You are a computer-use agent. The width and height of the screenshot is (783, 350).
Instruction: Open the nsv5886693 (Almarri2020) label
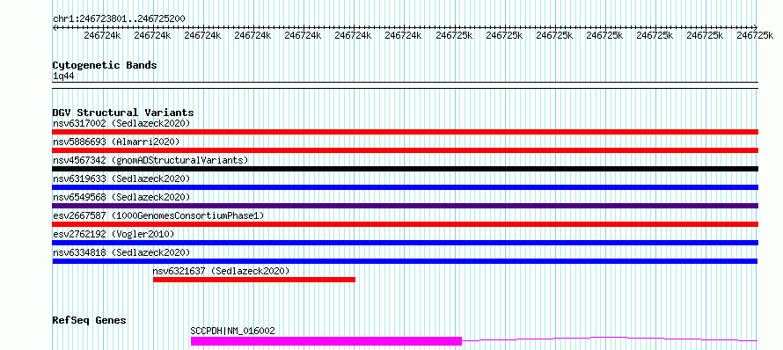coord(116,142)
